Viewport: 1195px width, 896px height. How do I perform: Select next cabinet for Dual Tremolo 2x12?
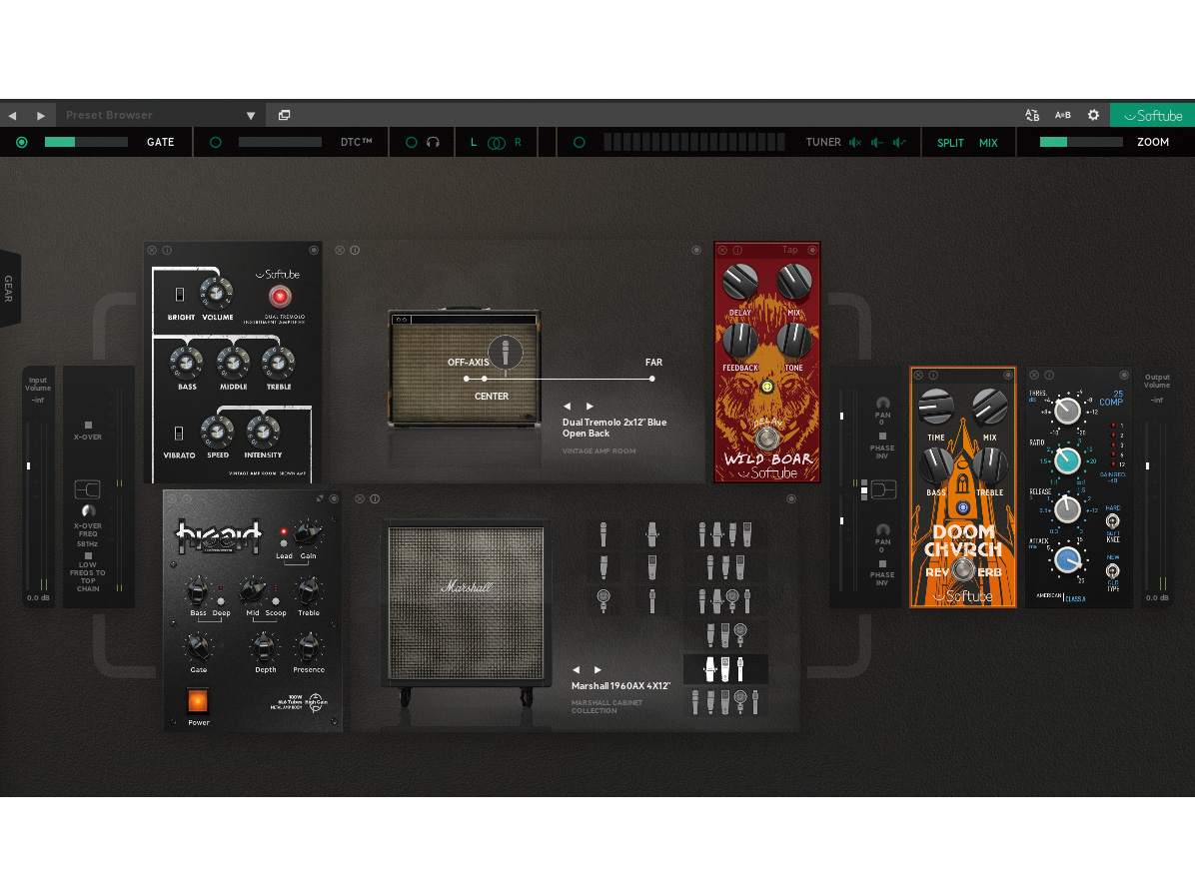point(590,407)
